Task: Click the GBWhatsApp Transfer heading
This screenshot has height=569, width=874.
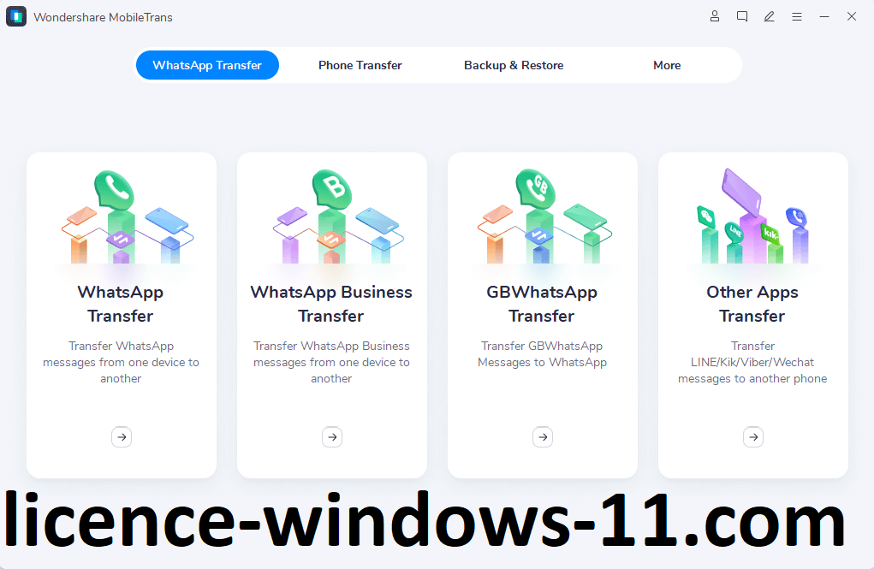Action: click(x=542, y=304)
